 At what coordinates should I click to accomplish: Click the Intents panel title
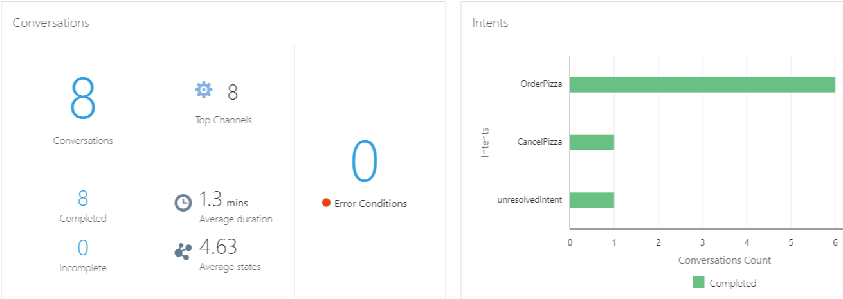click(x=490, y=23)
